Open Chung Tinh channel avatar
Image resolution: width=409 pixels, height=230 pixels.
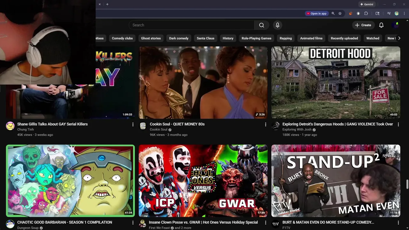click(10, 126)
